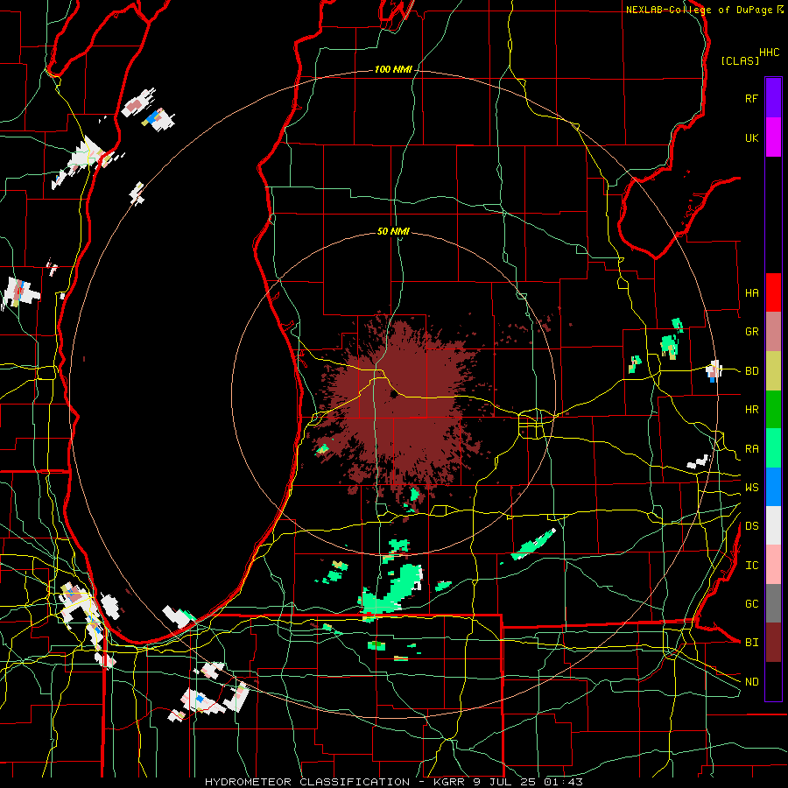The image size is (788, 788).
Task: Click the RA rain legend swatch
Action: click(x=773, y=448)
